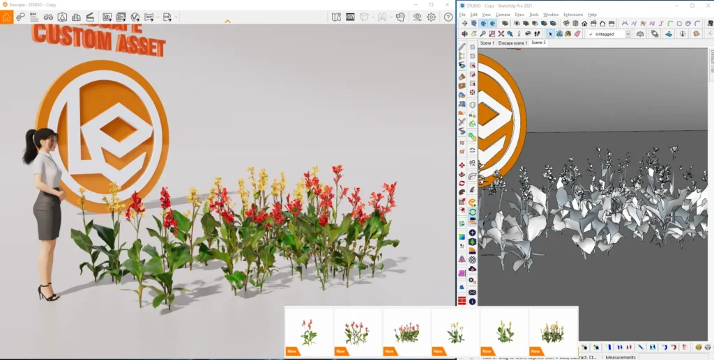
Task: Click the EXE standalone export icon
Action: [167, 17]
